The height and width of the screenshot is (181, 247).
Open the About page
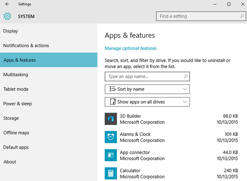pyautogui.click(x=49, y=162)
